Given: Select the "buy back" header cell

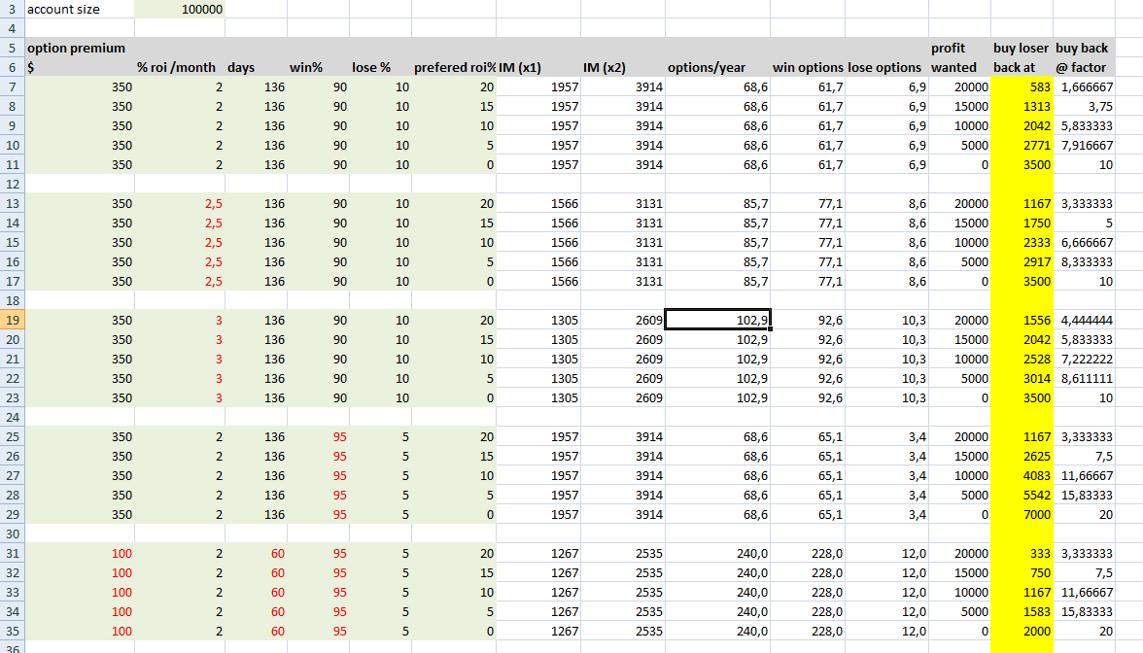Looking at the screenshot, I should (1084, 49).
